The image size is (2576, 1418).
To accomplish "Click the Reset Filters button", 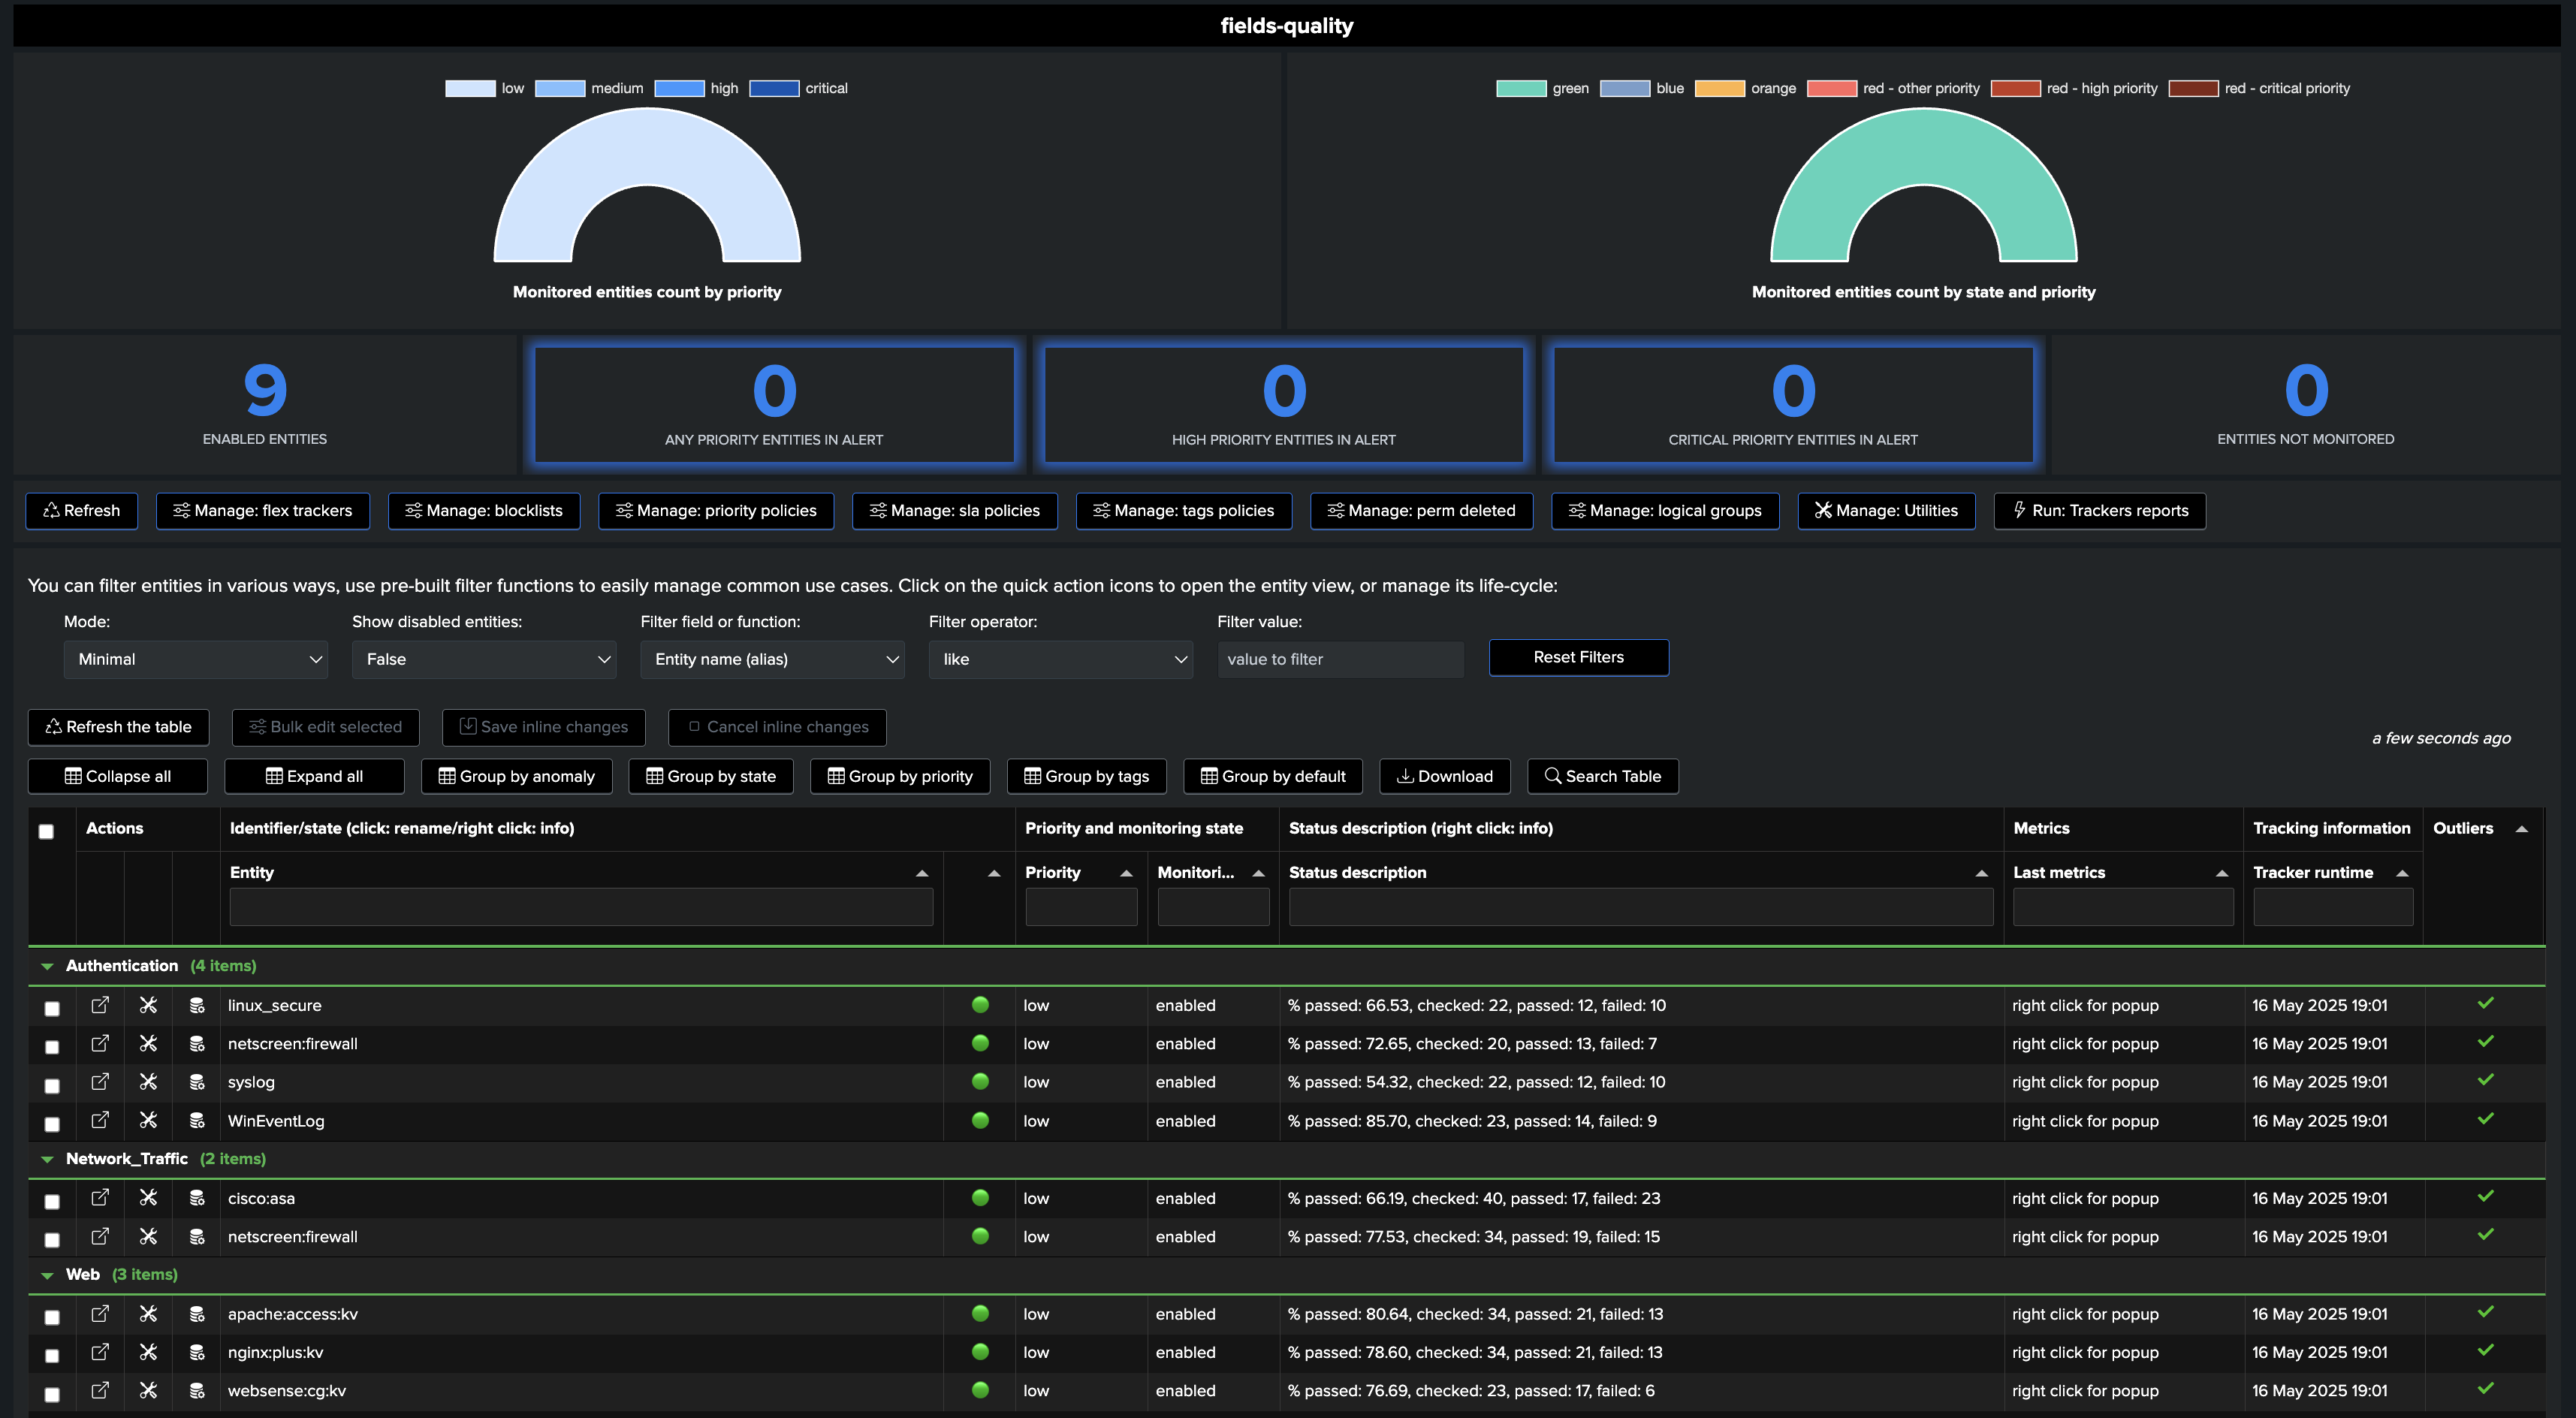I will click(1578, 657).
